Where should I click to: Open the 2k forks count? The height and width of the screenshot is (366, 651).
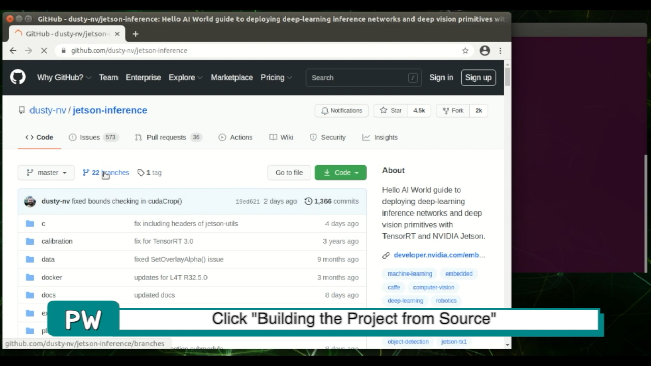coord(479,110)
